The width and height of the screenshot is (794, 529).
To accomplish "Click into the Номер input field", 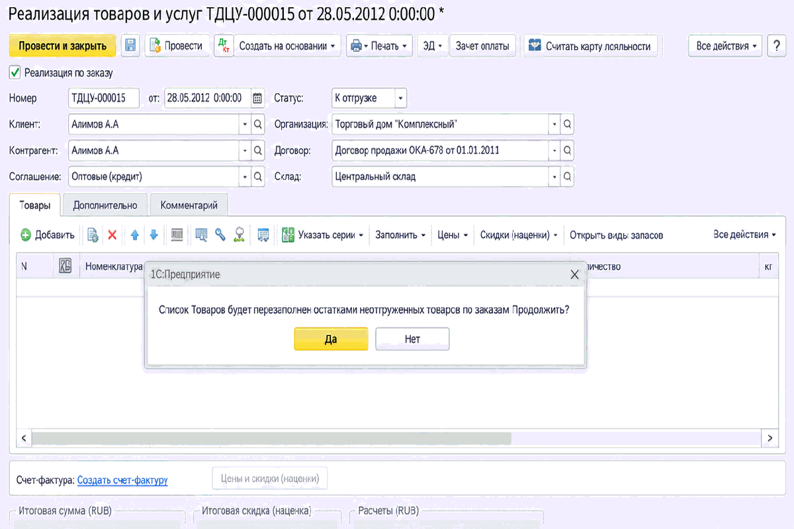I will (x=104, y=98).
